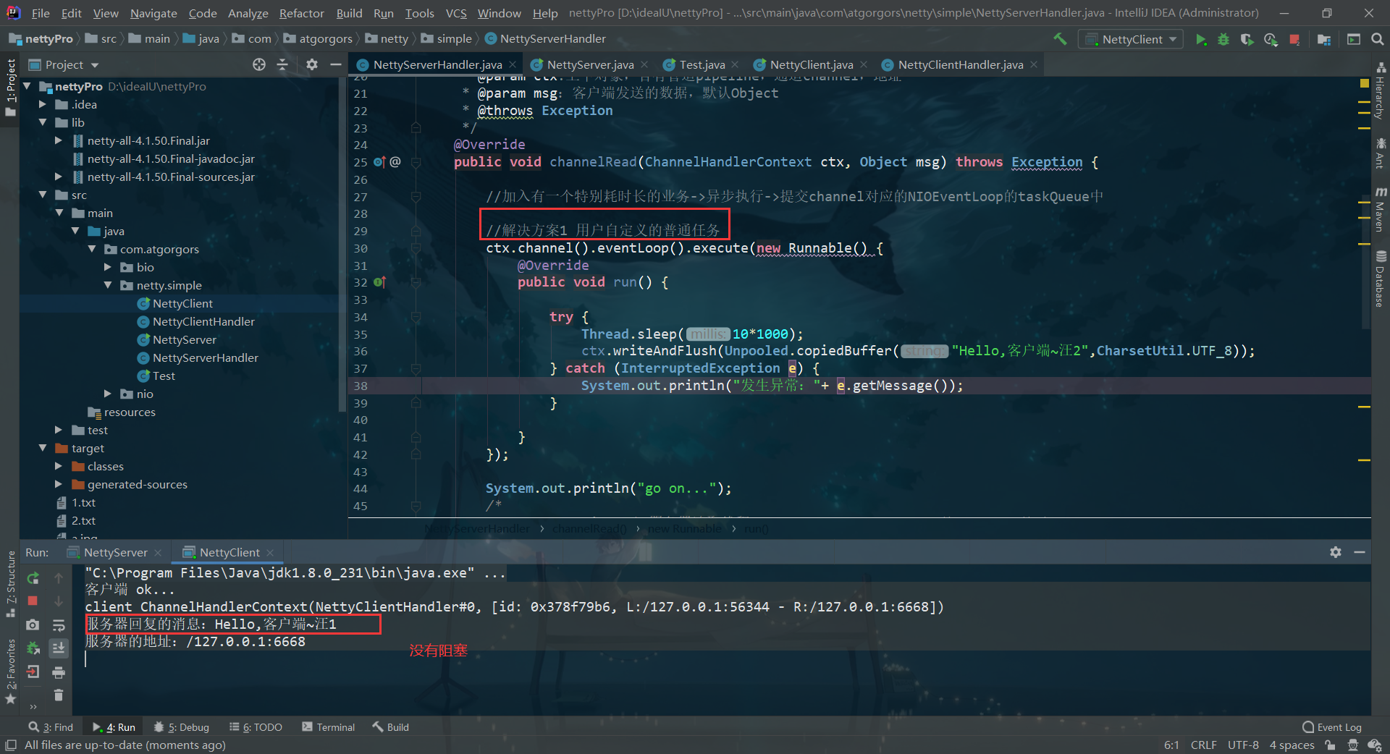Collapse the netty.simple package
The height and width of the screenshot is (754, 1390).
click(108, 285)
